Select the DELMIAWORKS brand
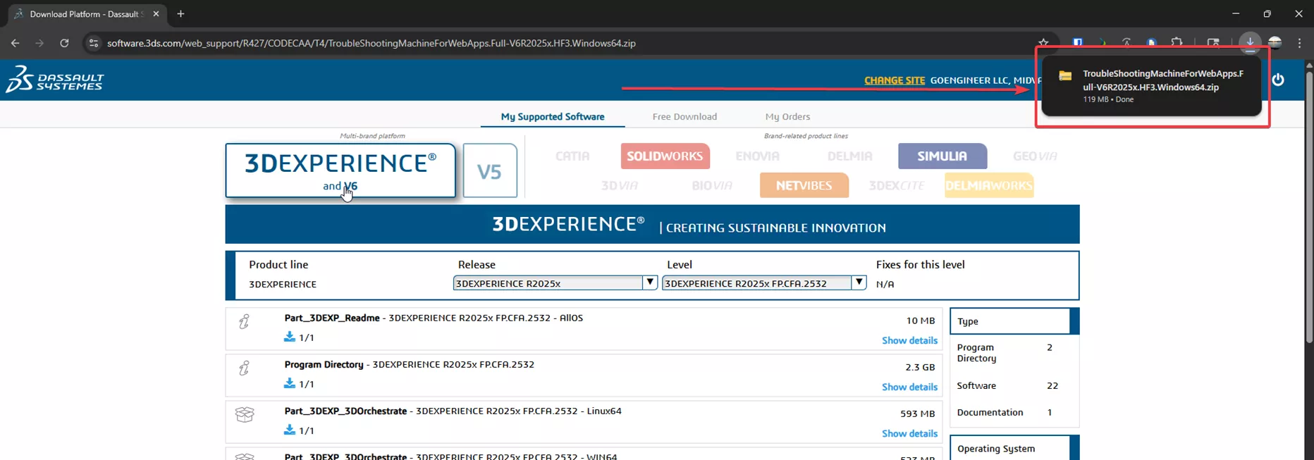Screen dimensions: 1314x460 [989, 185]
